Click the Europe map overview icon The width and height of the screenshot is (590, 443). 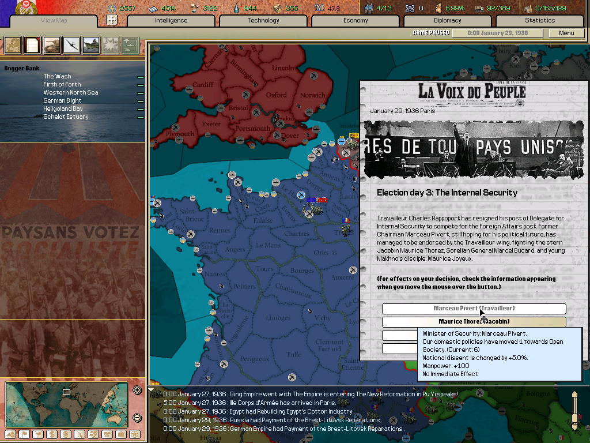(x=12, y=46)
